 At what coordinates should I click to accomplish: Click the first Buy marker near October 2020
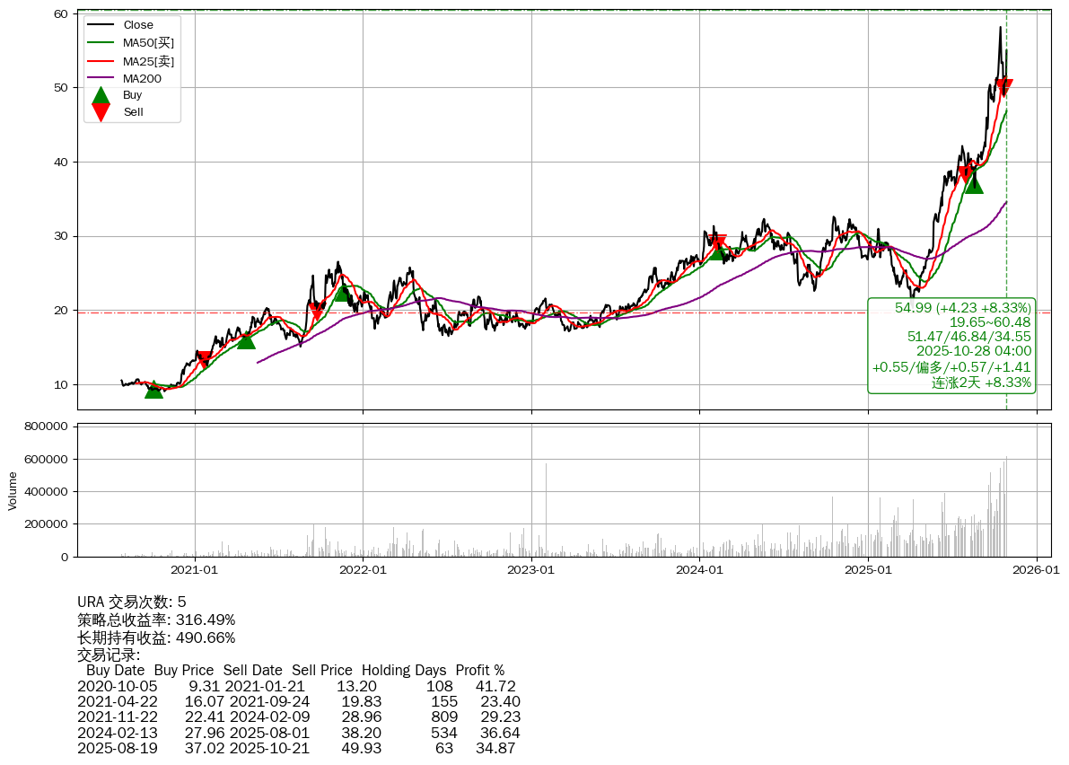coord(153,389)
